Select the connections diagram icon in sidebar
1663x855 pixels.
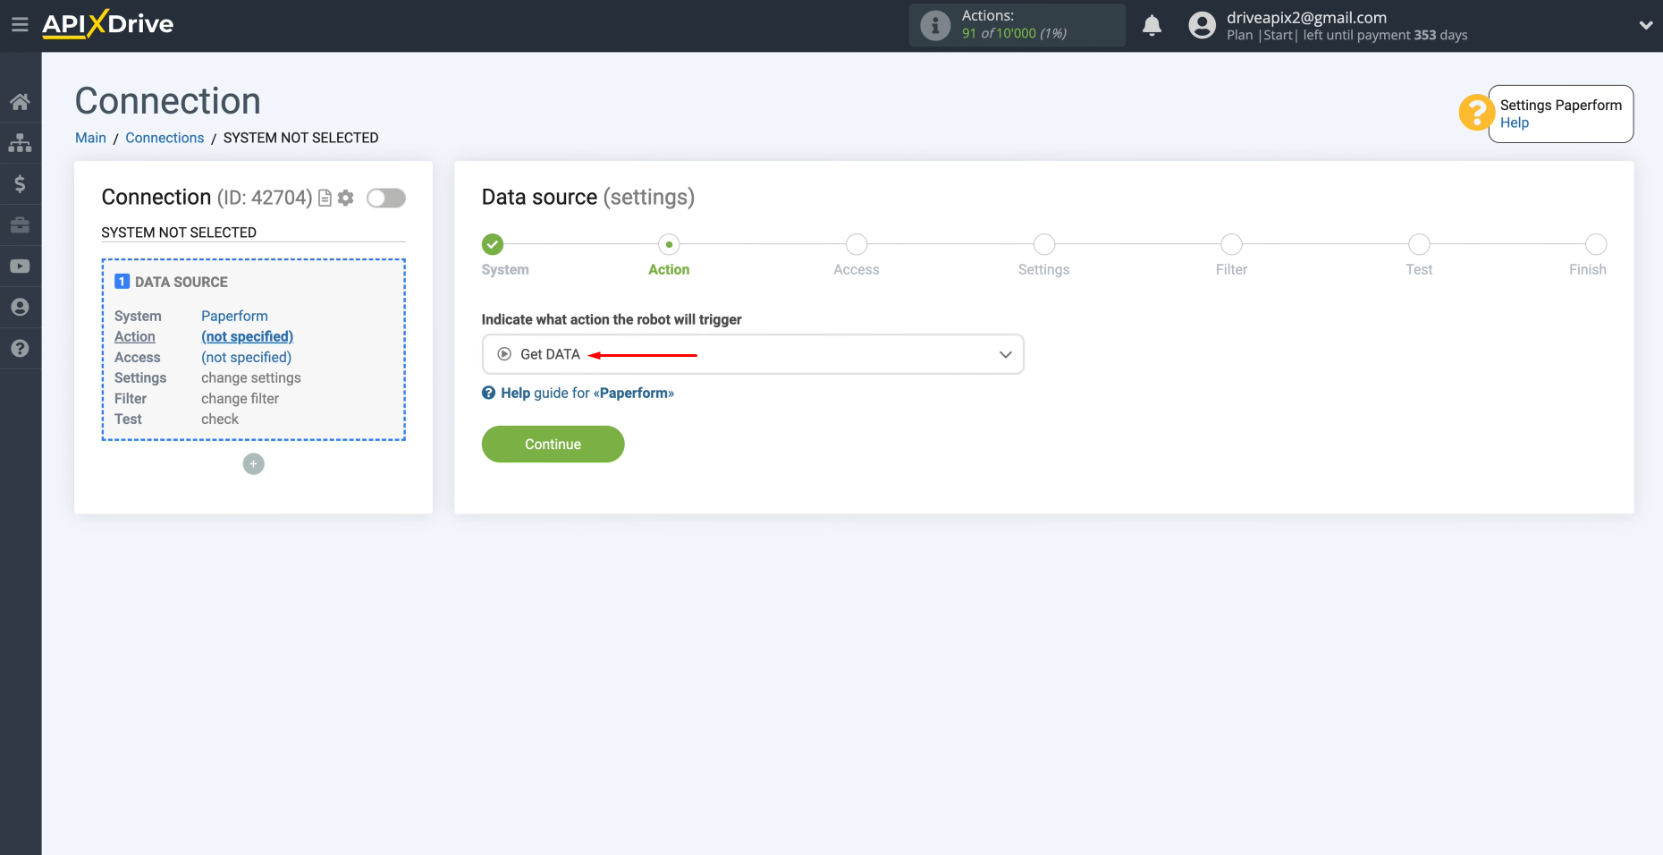click(x=20, y=142)
